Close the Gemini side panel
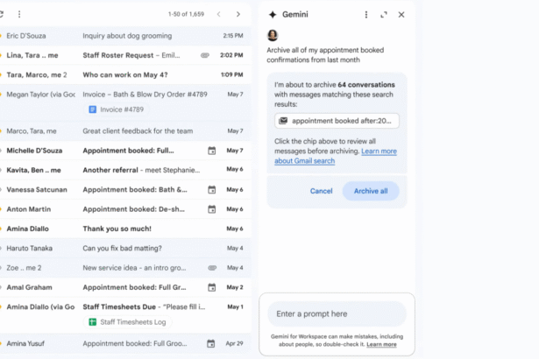The height and width of the screenshot is (359, 539). point(401,14)
